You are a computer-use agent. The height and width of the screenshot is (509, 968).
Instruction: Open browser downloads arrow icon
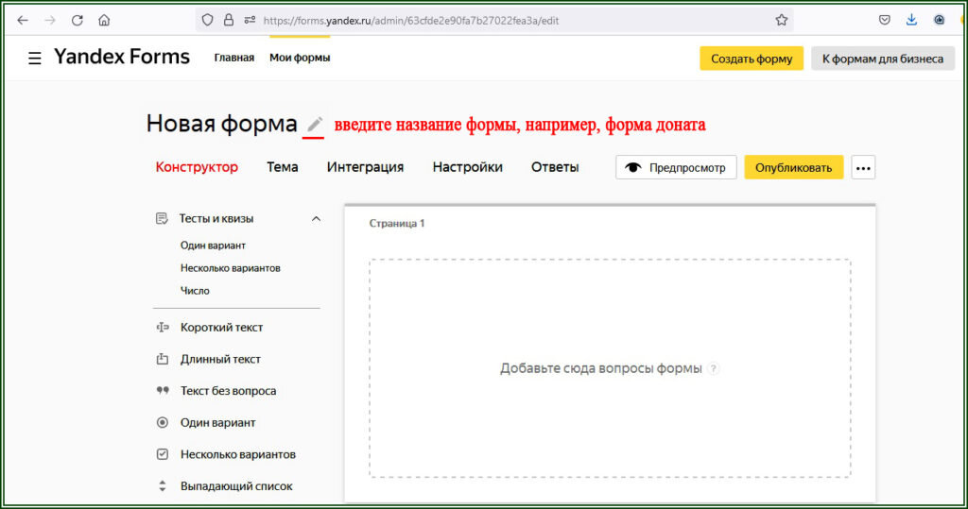pyautogui.click(x=912, y=21)
